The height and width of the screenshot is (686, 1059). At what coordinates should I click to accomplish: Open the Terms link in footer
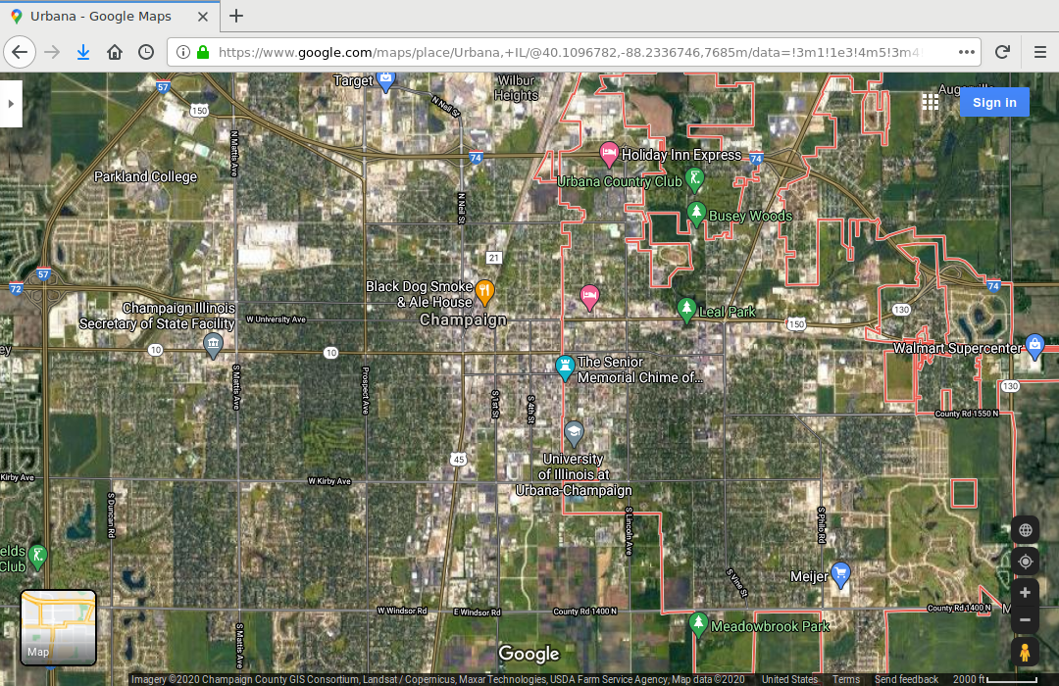[845, 679]
